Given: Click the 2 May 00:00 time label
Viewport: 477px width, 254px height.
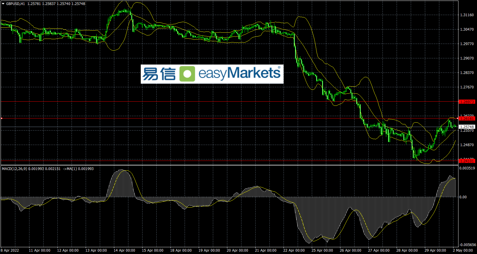Looking at the screenshot, I should 463,250.
